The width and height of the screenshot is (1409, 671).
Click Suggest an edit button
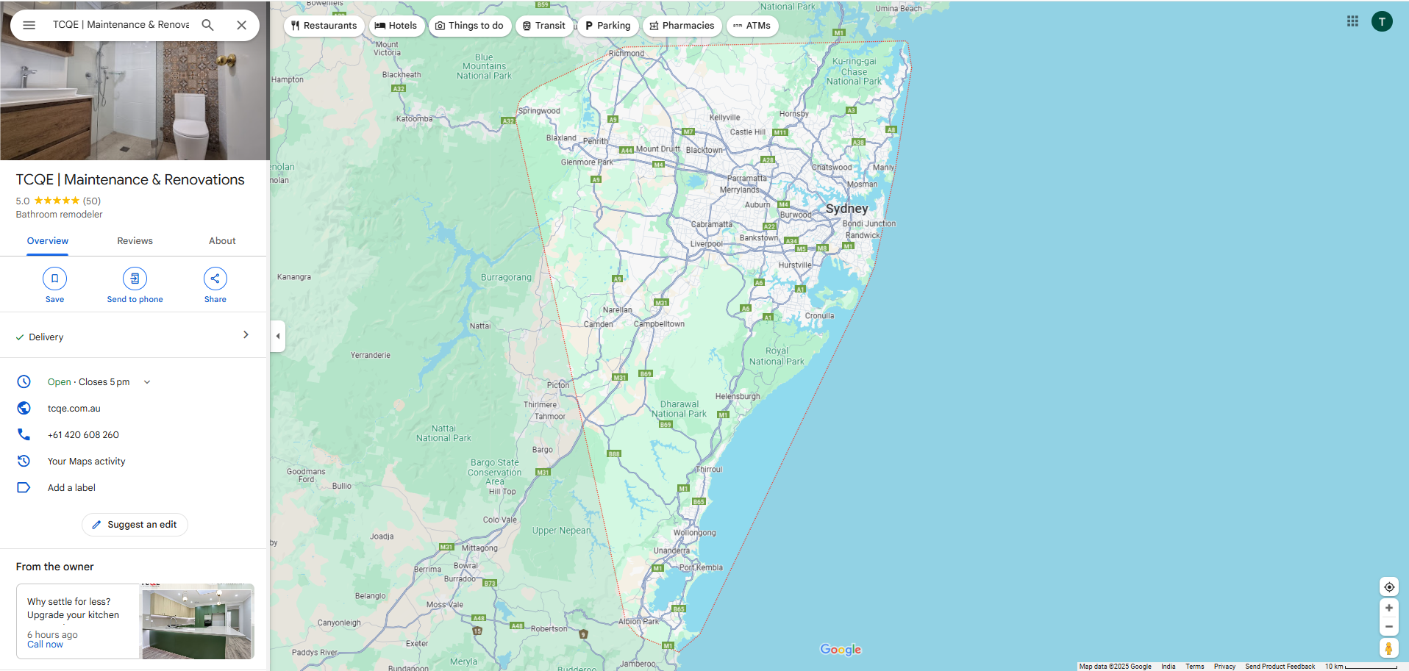(135, 525)
